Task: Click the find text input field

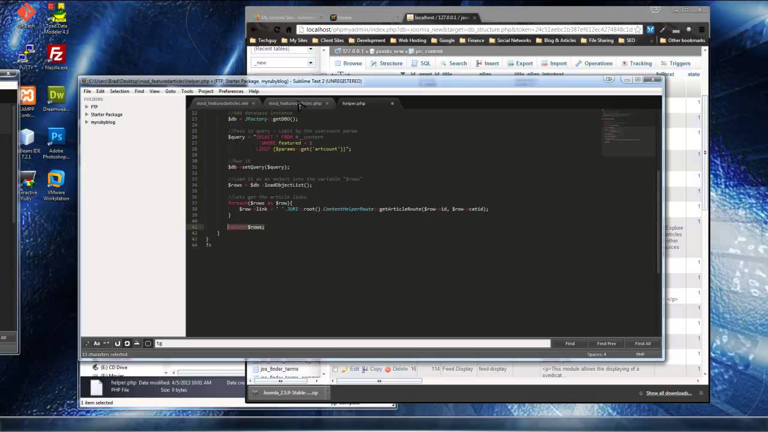Action: 352,344
